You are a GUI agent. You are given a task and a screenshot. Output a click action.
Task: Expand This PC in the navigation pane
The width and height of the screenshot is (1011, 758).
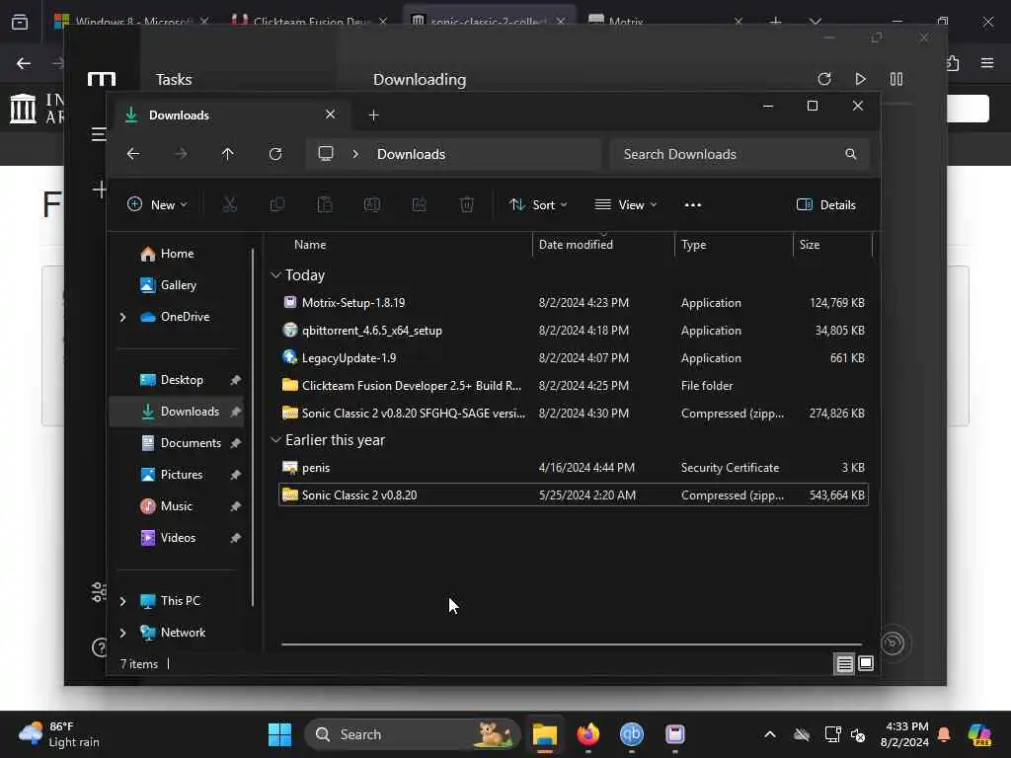click(122, 601)
